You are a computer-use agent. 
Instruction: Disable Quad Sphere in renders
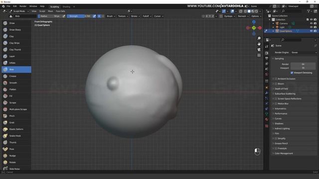click(315, 31)
